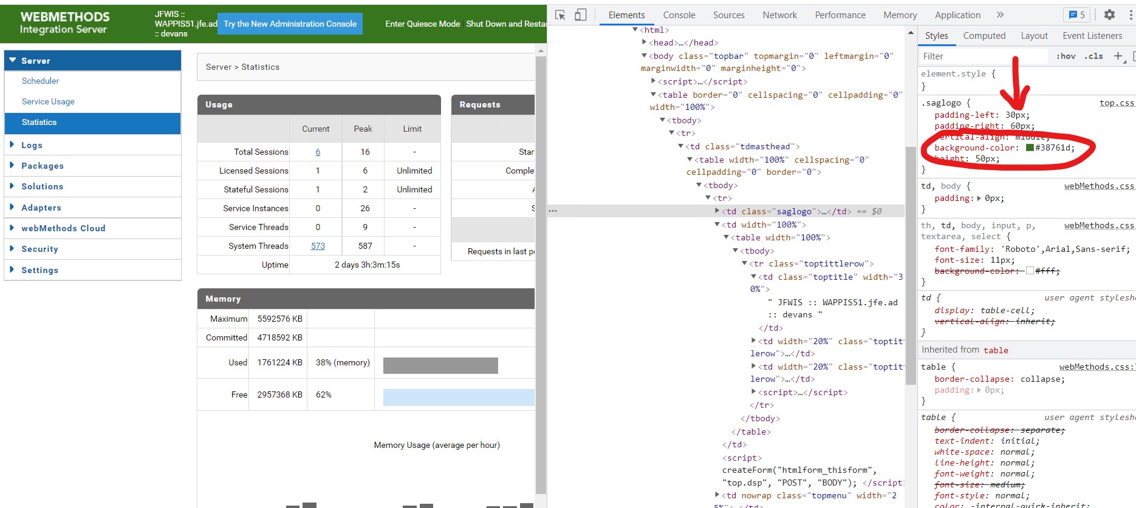Click the Elements panel vertical scrollbar
The image size is (1136, 508).
[911, 266]
